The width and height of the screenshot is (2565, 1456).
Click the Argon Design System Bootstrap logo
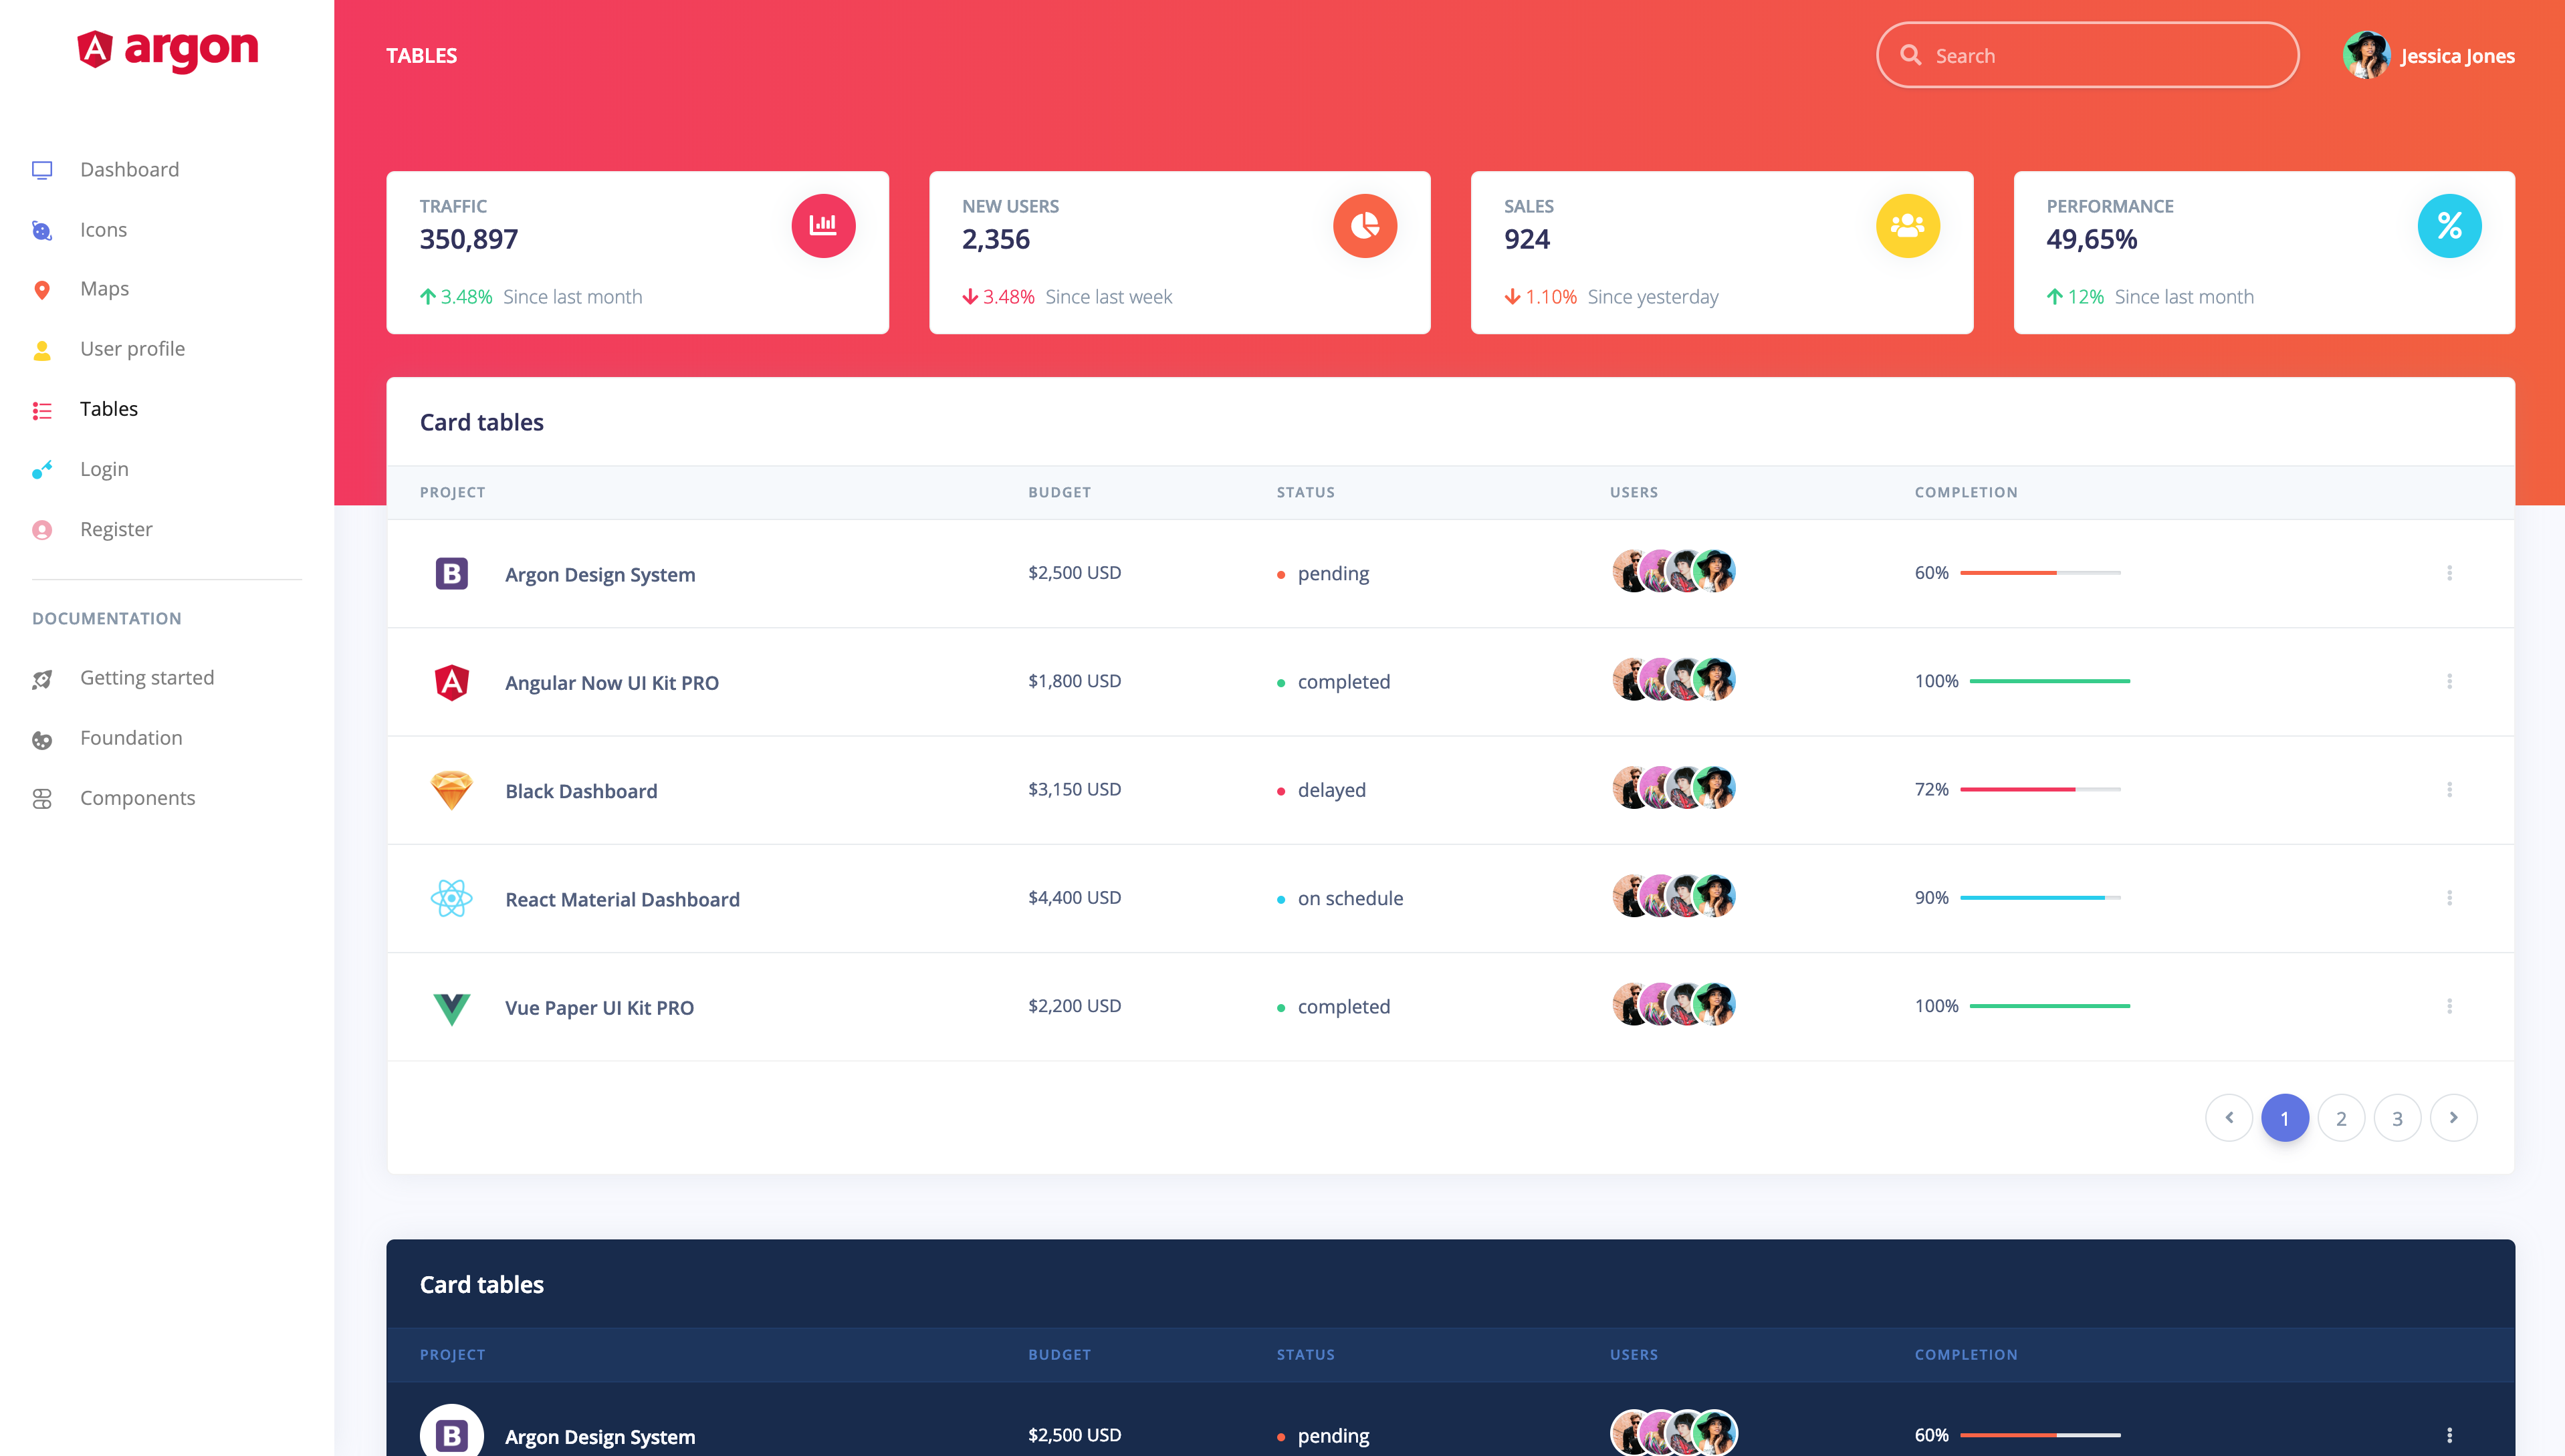[x=451, y=573]
